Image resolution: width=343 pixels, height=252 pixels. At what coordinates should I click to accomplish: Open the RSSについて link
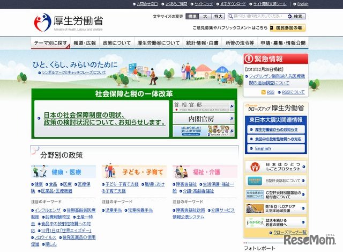tap(293, 92)
